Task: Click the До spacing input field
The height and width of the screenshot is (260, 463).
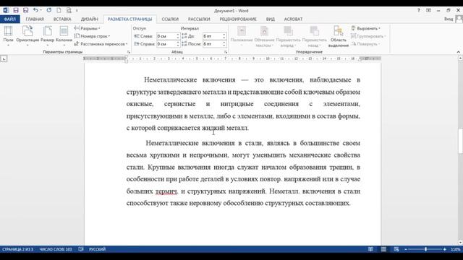Action: point(213,36)
